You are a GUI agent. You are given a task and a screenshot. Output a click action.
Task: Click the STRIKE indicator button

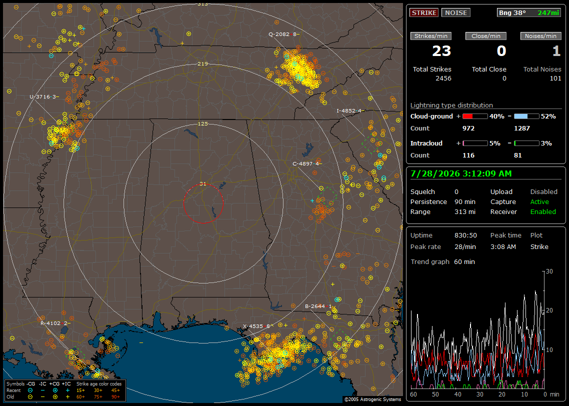point(424,12)
